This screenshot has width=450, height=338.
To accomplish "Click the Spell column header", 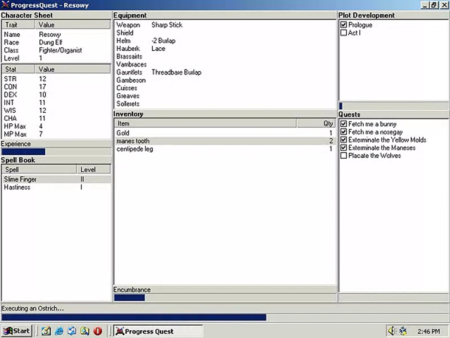I will click(39, 169).
